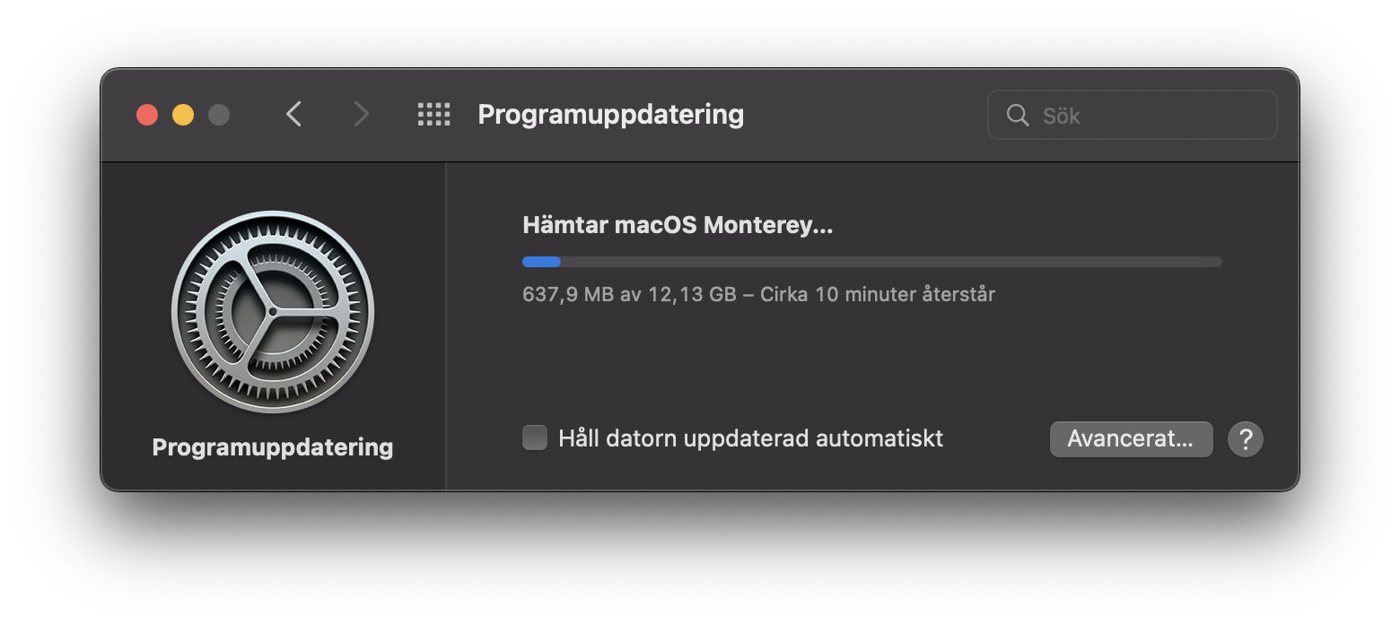The height and width of the screenshot is (624, 1400).
Task: Open help with the question mark button
Action: pyautogui.click(x=1246, y=439)
